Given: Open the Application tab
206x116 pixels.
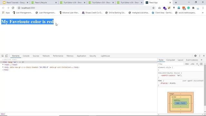Looking at the screenshot, I should (x=81, y=56).
